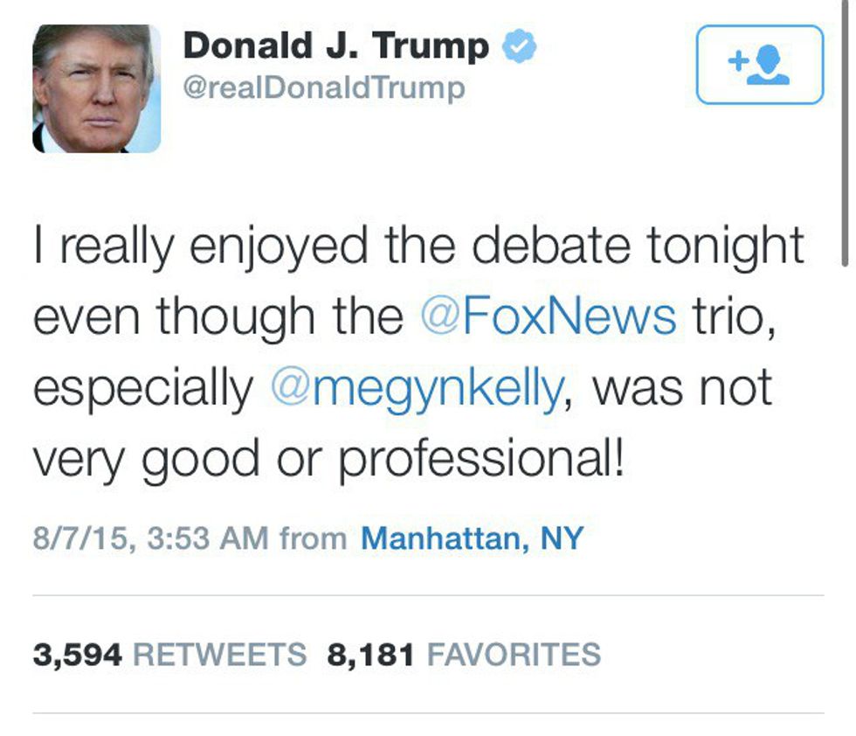Open the @FoxNews mention
856x736 pixels.
point(549,316)
